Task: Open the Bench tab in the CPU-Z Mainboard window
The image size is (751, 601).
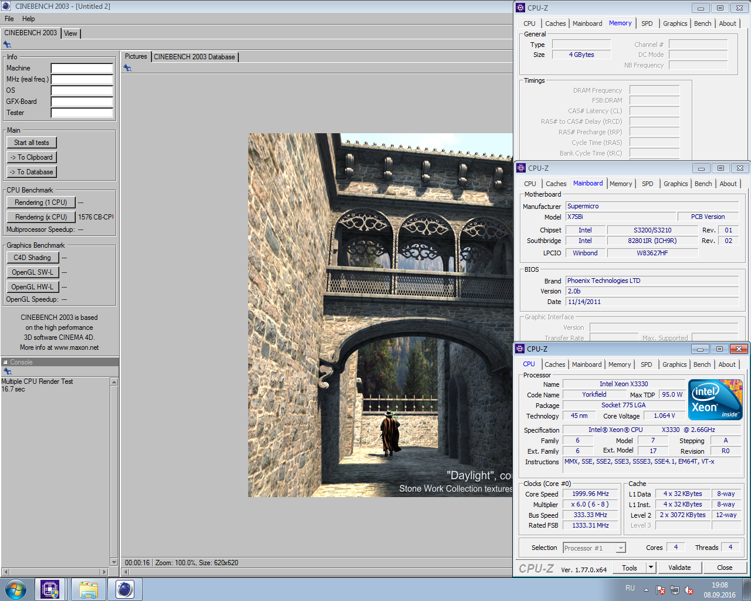Action: click(703, 184)
